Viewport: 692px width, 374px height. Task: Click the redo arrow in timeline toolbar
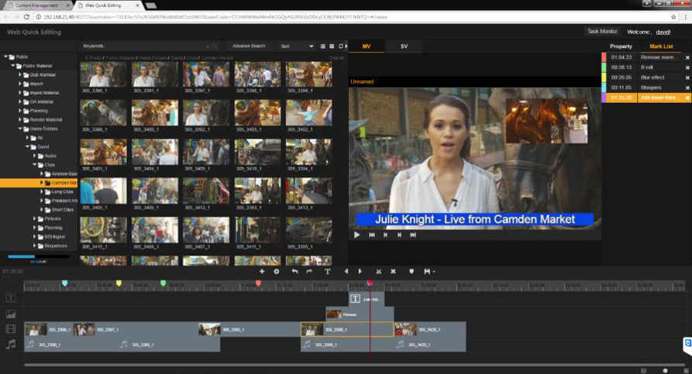[309, 272]
